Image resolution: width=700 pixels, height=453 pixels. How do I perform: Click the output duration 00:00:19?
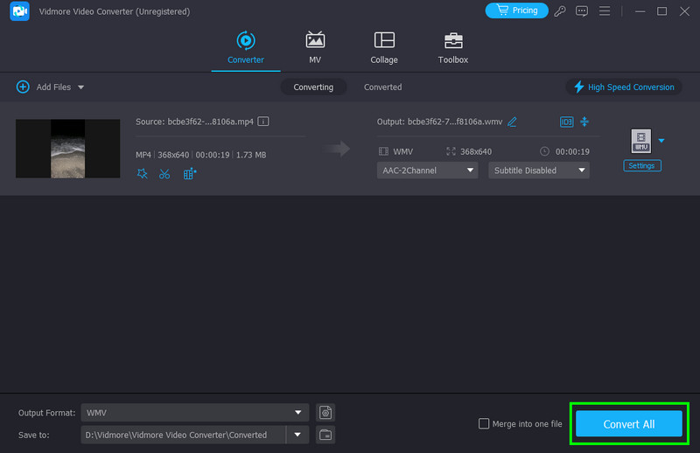coord(572,152)
